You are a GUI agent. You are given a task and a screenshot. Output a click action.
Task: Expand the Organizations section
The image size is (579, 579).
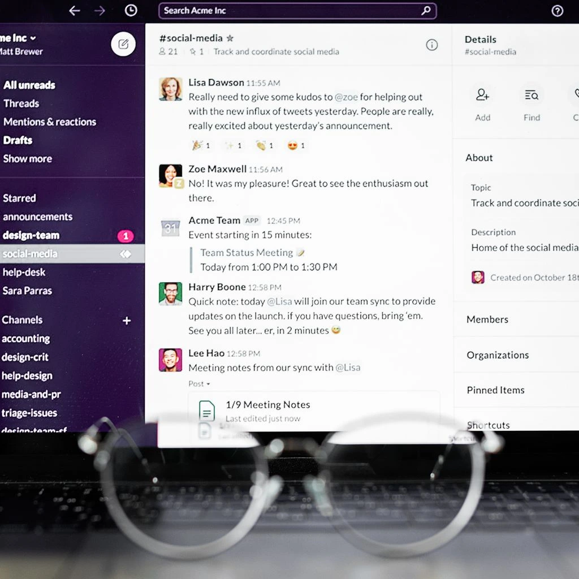[498, 355]
